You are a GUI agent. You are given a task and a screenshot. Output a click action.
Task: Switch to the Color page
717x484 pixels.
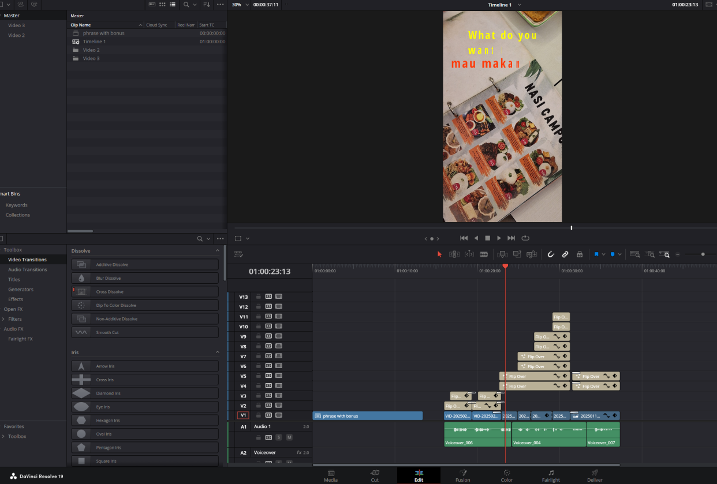(x=506, y=475)
